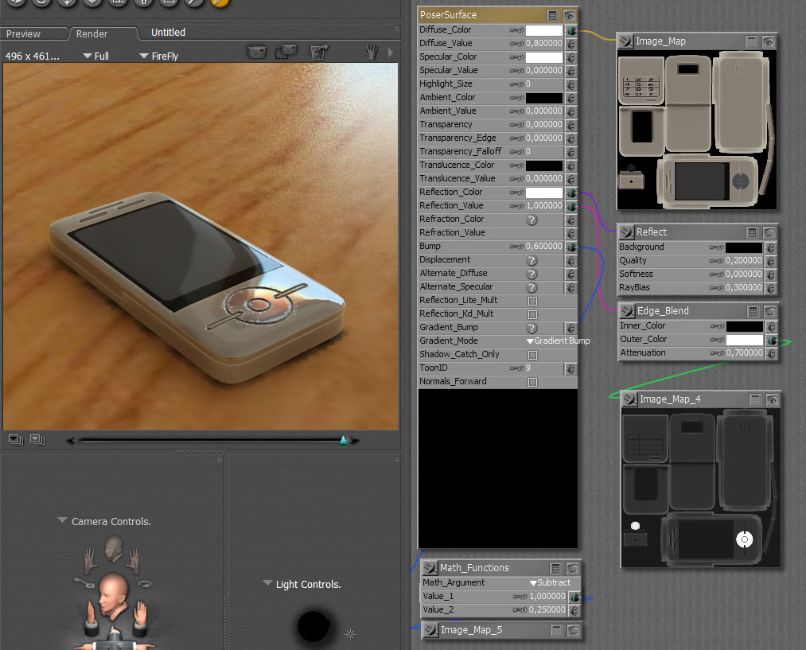806x650 pixels.
Task: Click the Diffuse_Color node plug icon
Action: [x=570, y=30]
